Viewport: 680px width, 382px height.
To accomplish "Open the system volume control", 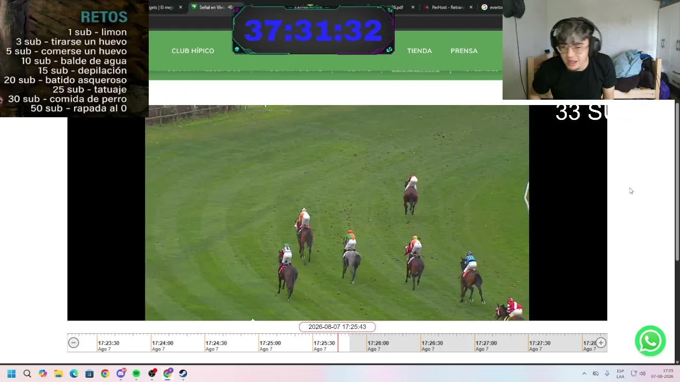I will (642, 374).
